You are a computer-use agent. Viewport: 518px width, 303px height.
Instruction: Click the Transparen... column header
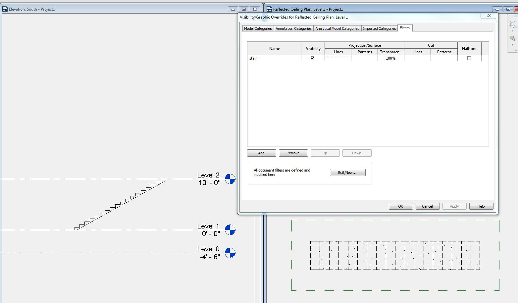pyautogui.click(x=391, y=52)
